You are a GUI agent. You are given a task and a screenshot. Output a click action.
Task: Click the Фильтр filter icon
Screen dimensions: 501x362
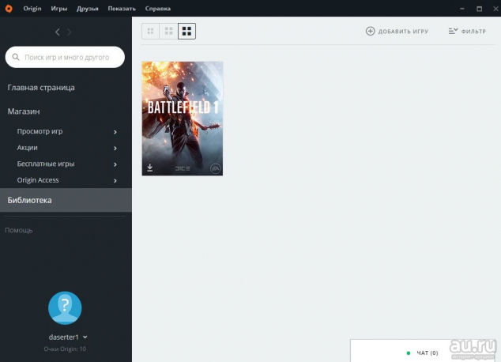pyautogui.click(x=453, y=31)
